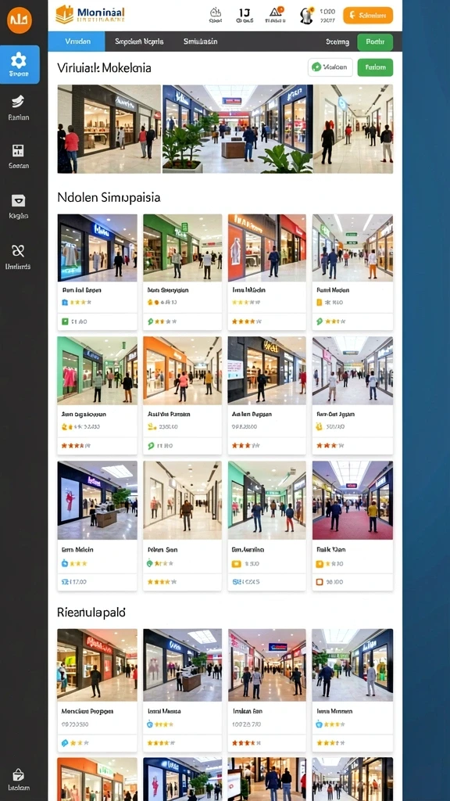The width and height of the screenshot is (450, 801).
Task: Open the Stoinng nav link
Action: [337, 42]
